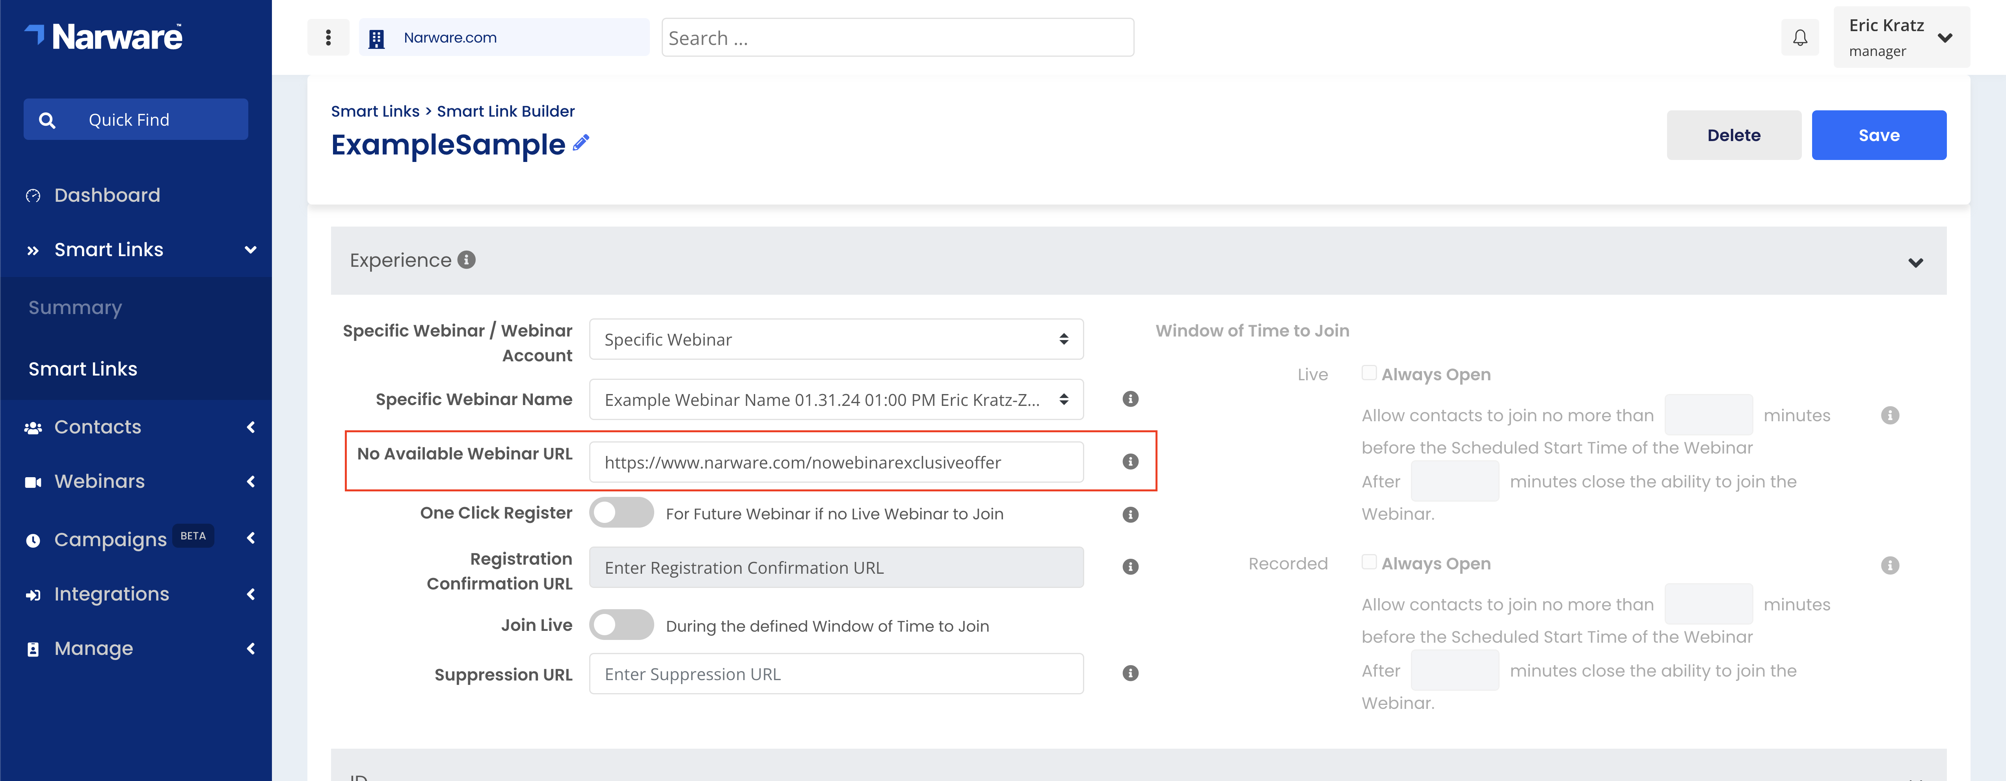Click the Campaigns clock icon
Image resolution: width=2006 pixels, height=781 pixels.
pyautogui.click(x=33, y=540)
